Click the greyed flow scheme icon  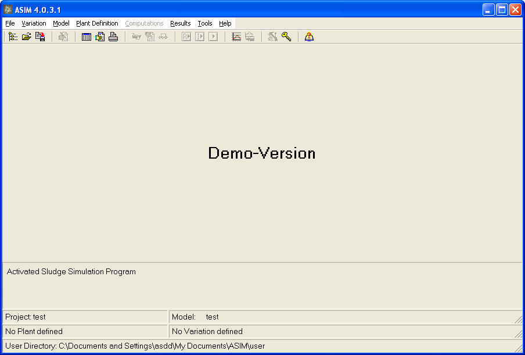[136, 37]
